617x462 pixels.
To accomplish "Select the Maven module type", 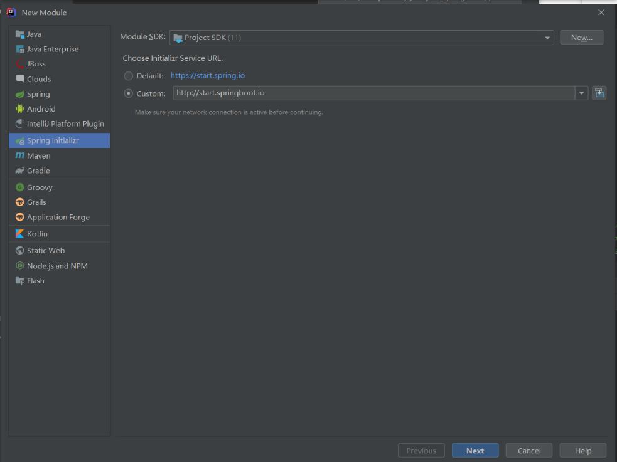I will 60,155.
